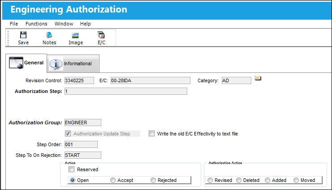Click the Revision Control field
Image resolution: width=332 pixels, height=190 pixels.
pyautogui.click(x=79, y=80)
